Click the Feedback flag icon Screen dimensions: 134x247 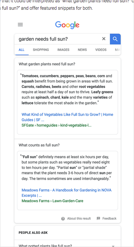[98, 218]
